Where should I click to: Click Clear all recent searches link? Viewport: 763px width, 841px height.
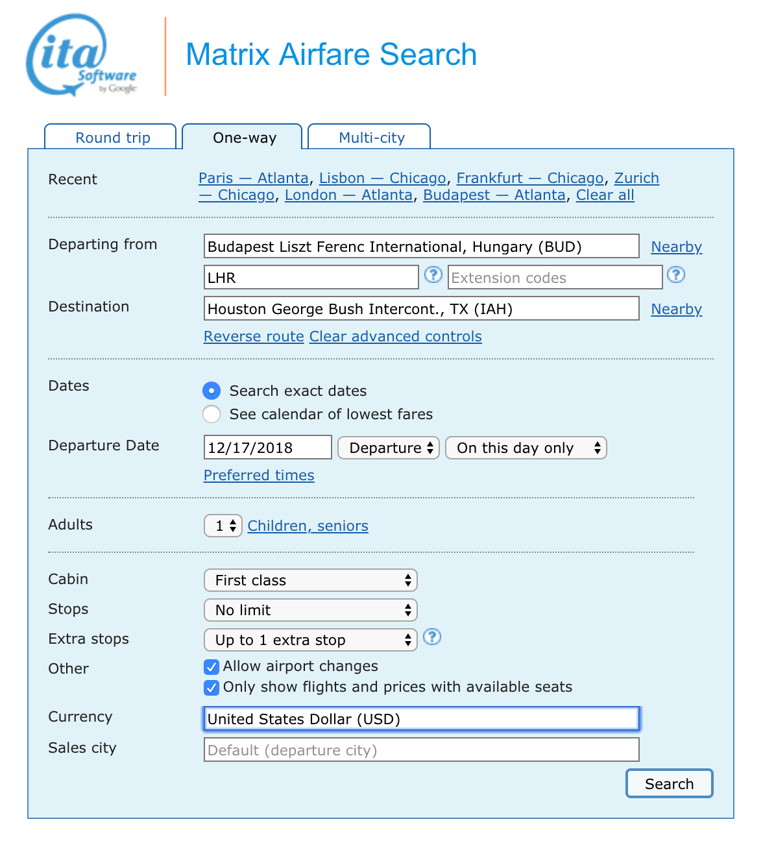point(605,195)
